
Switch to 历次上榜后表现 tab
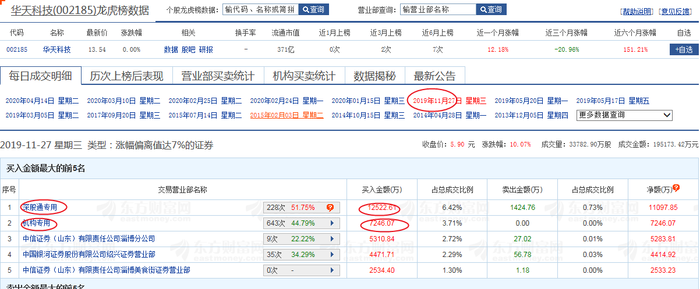tap(126, 76)
